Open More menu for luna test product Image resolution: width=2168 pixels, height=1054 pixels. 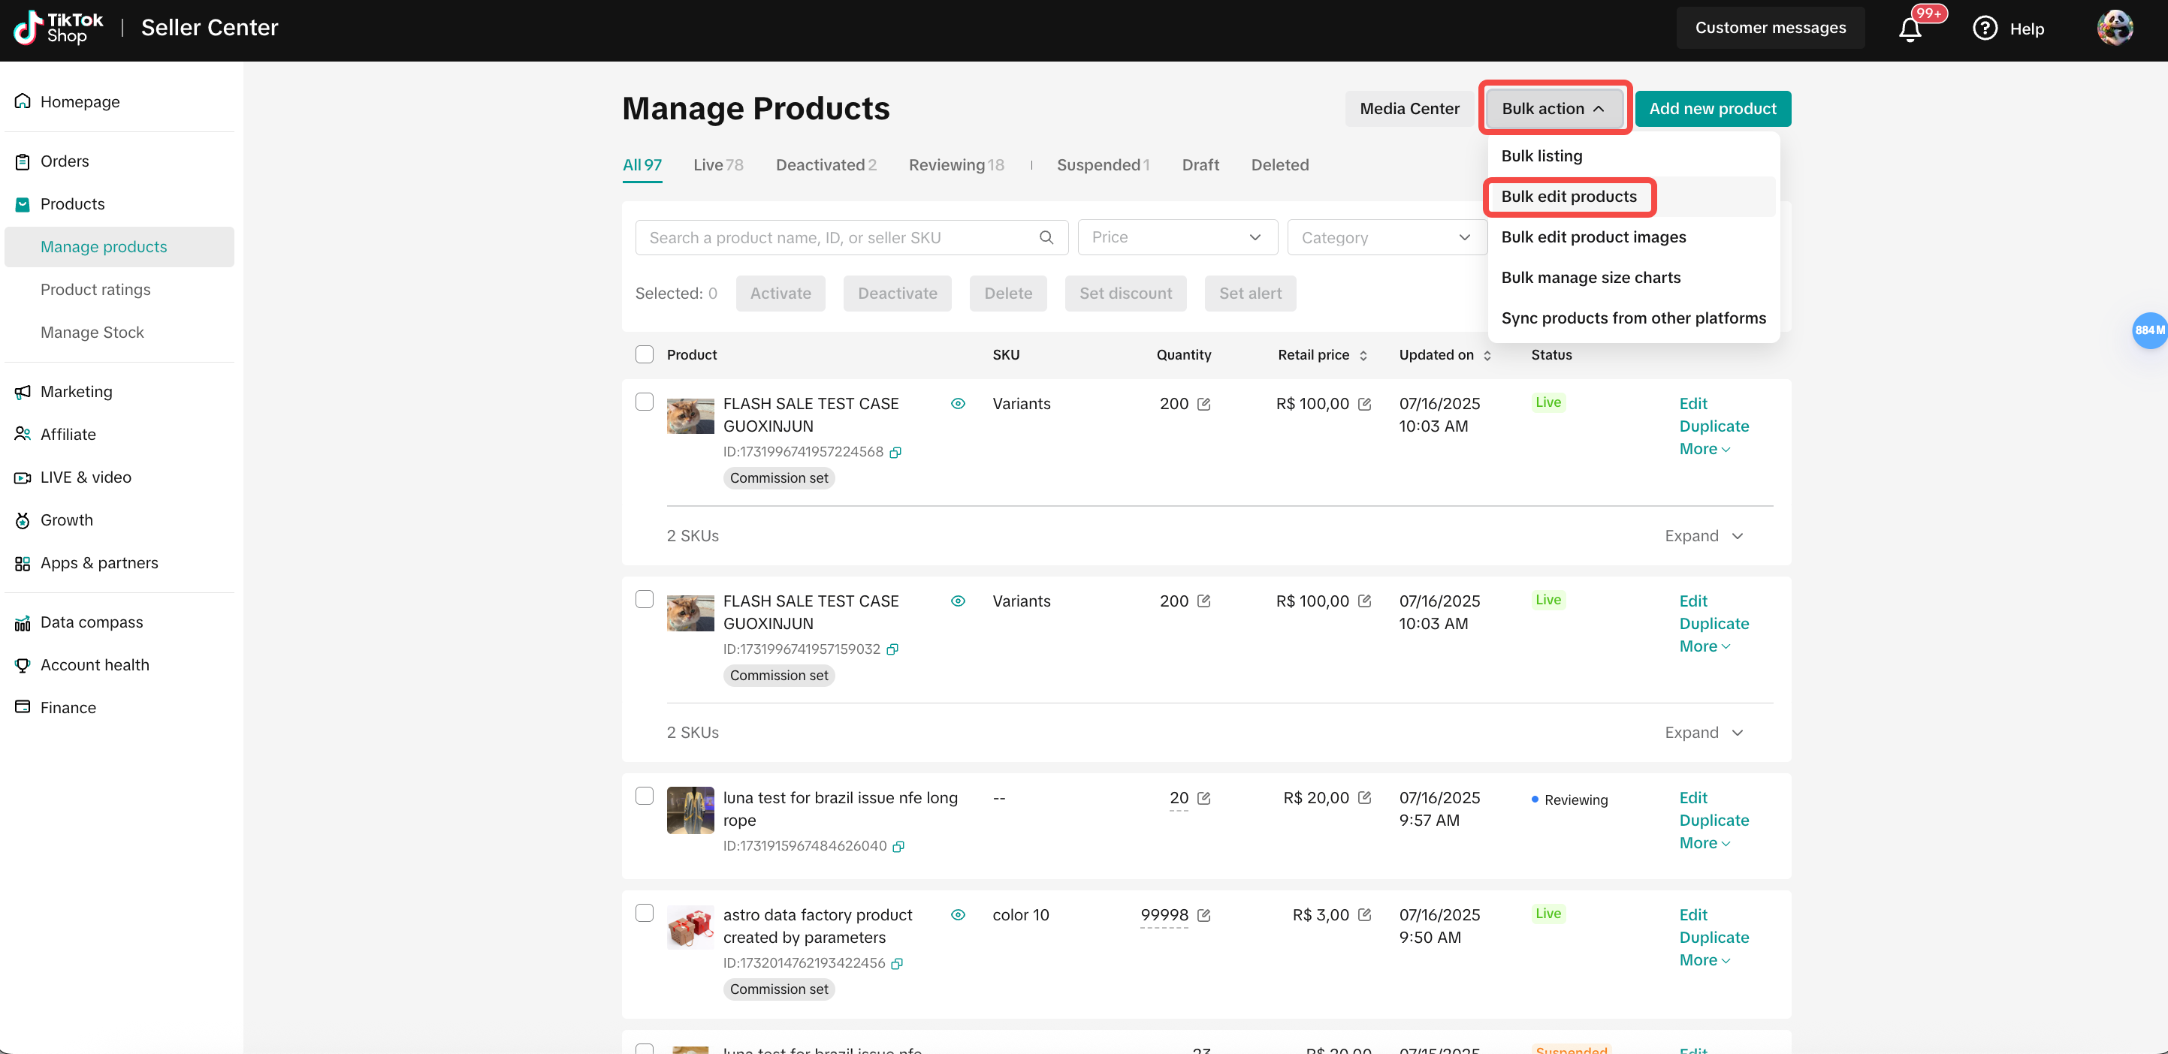(x=1705, y=843)
